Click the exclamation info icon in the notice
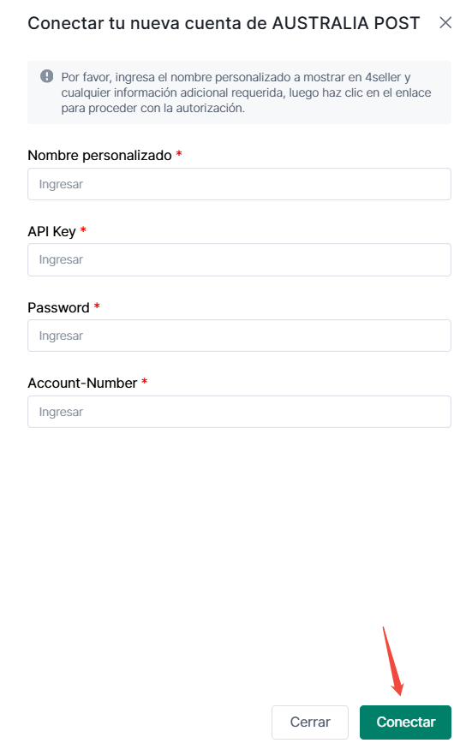The width and height of the screenshot is (460, 743). pos(46,76)
